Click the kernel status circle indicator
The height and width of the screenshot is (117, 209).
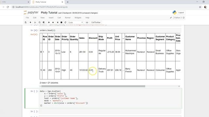[x=184, y=18]
